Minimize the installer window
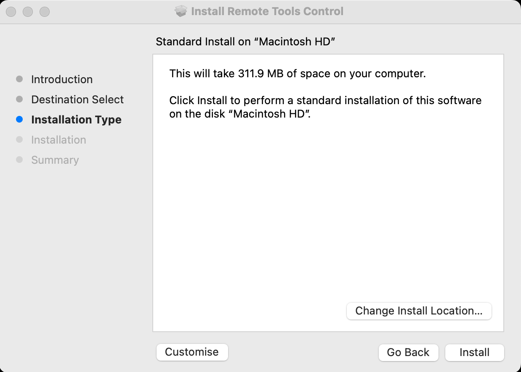The image size is (521, 372). click(28, 12)
